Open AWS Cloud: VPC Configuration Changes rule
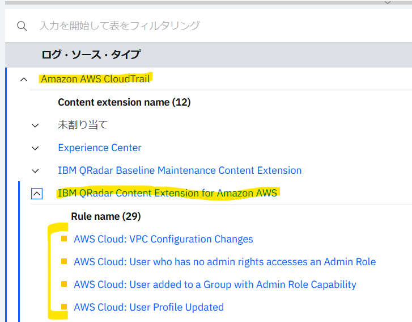The image size is (412, 322). (163, 239)
